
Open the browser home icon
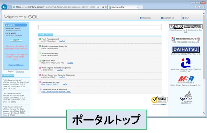196,7
